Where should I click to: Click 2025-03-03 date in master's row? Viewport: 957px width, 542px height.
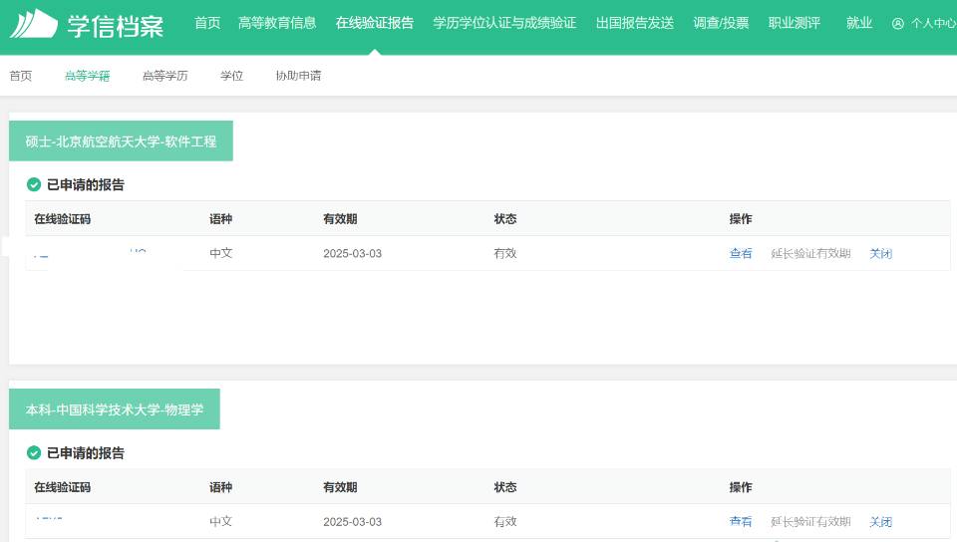click(x=352, y=254)
